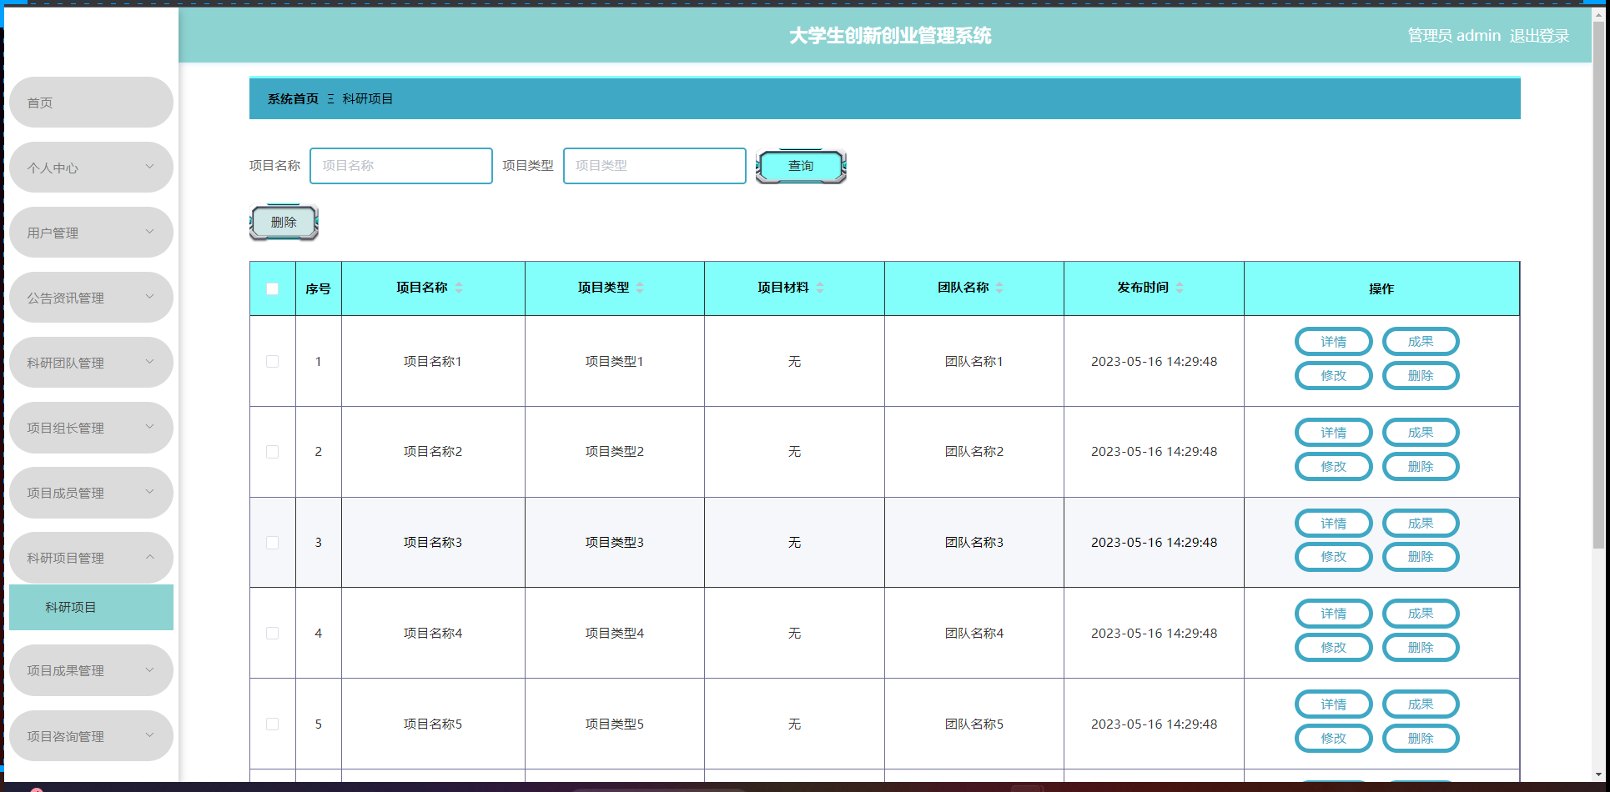
Task: Check the checkbox for row 4
Action: [272, 634]
